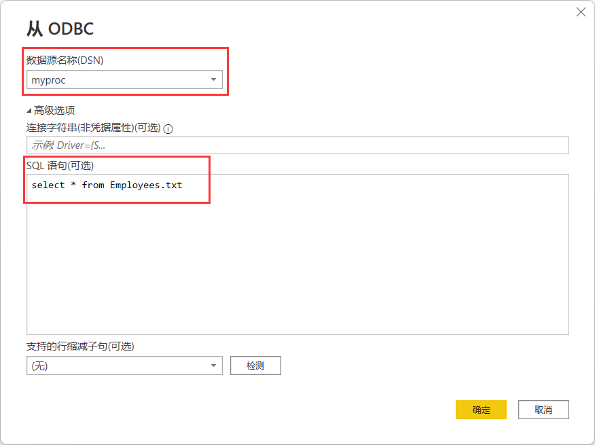This screenshot has height=445, width=595.
Task: Click the SQL 语句(可选) label
Action: pos(60,165)
